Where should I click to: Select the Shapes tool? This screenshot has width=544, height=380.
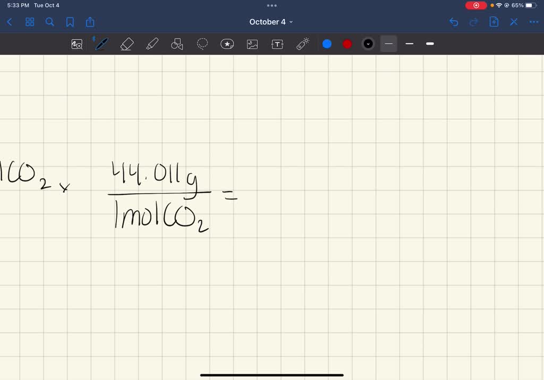point(177,44)
